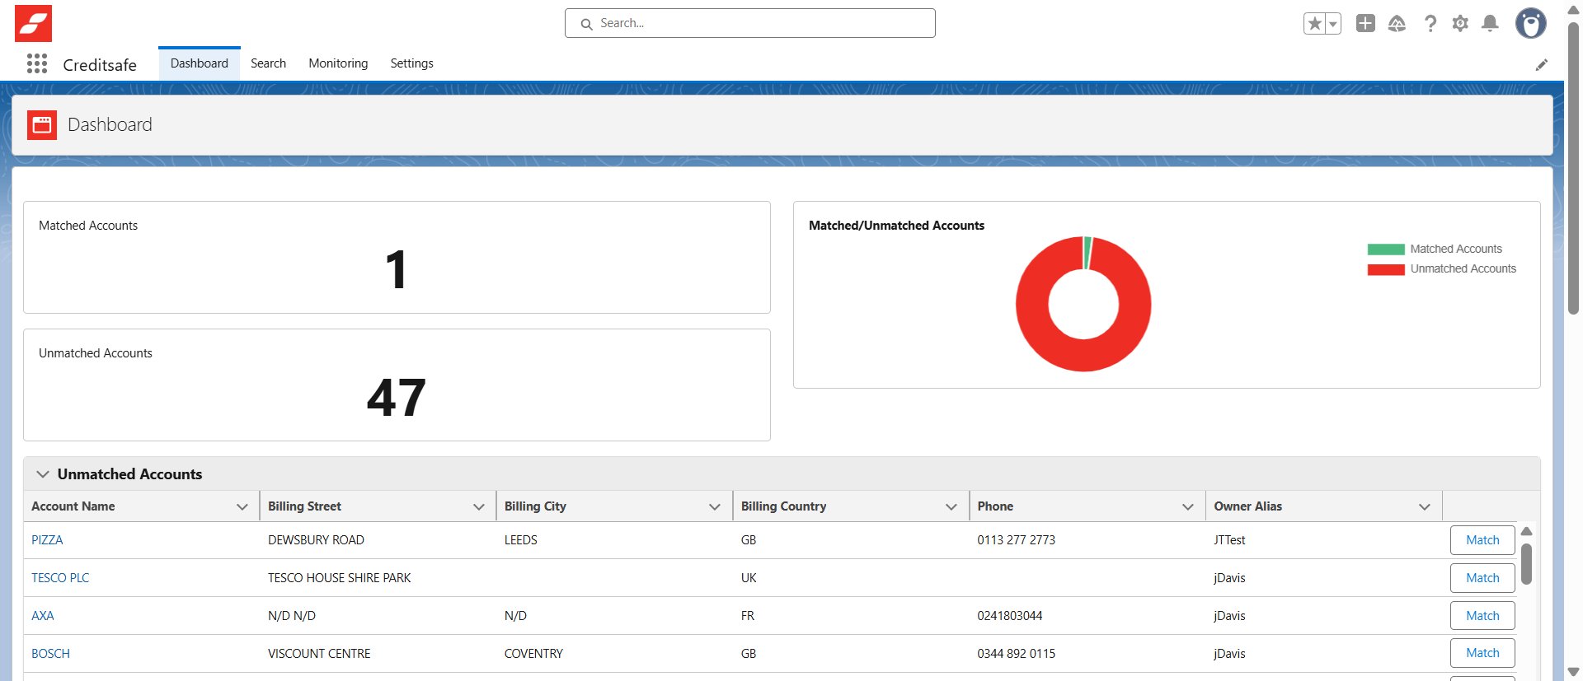Screen dimensions: 1583x681
Task: Click the edit navigation pencil icon
Action: pos(1541,65)
